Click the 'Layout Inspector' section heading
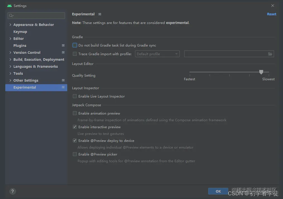The image size is (283, 199). [86, 88]
